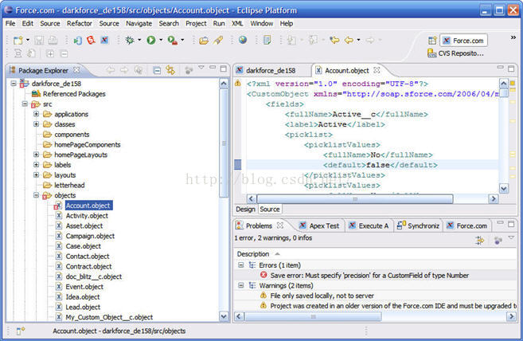
Task: Click the editor vertical scroll down arrow
Action: pyautogui.click(x=504, y=189)
